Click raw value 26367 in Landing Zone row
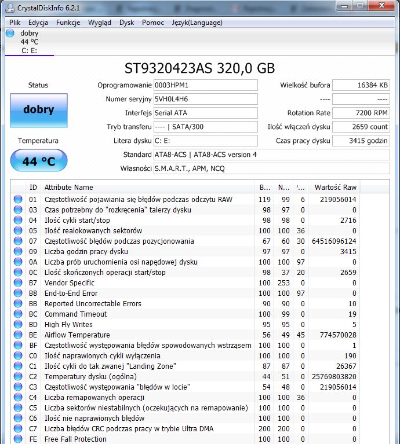This screenshot has height=444, width=400. pyautogui.click(x=346, y=366)
